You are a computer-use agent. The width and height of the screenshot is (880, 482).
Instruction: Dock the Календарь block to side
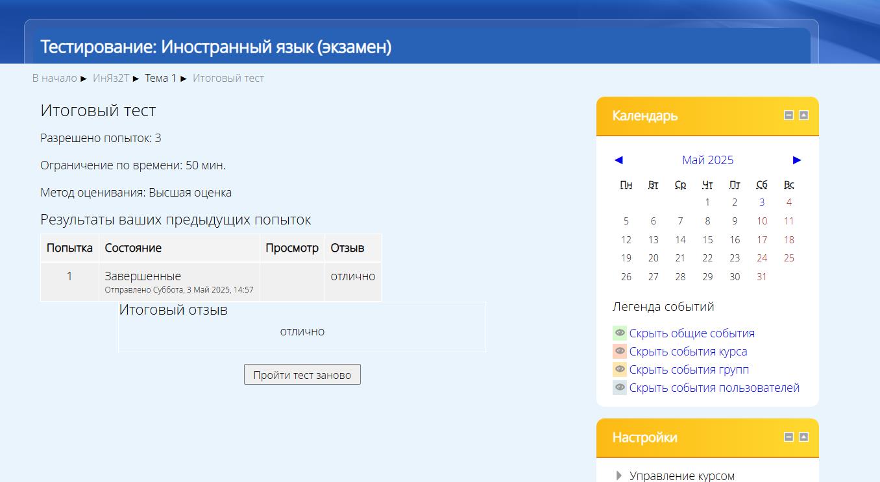point(803,115)
